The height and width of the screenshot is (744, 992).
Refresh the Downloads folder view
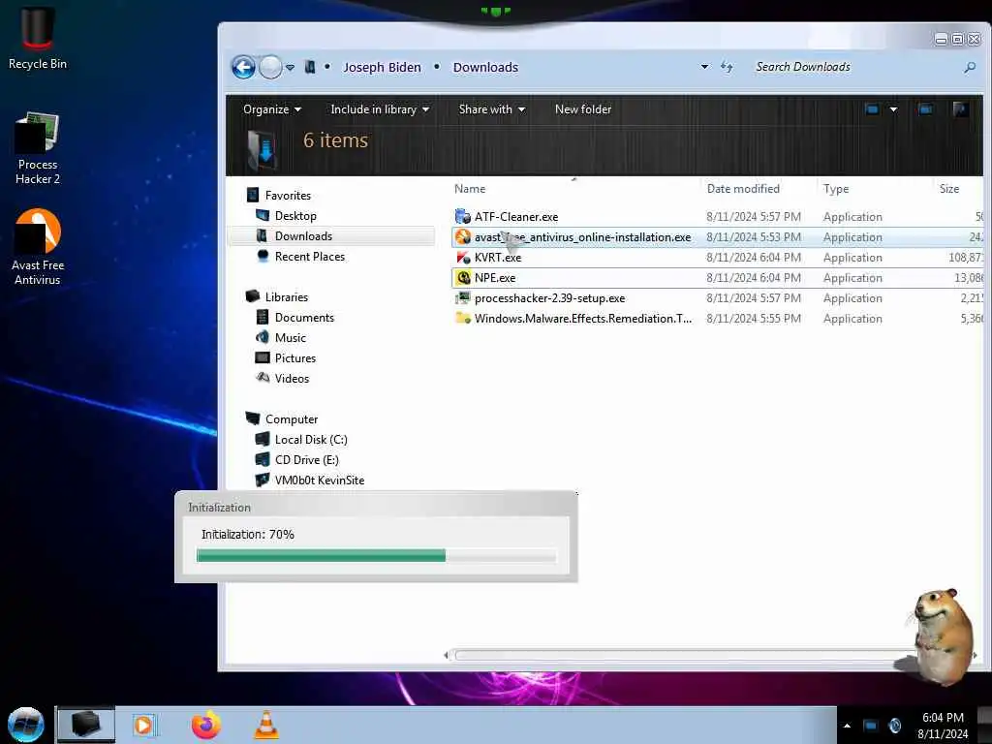(x=727, y=67)
